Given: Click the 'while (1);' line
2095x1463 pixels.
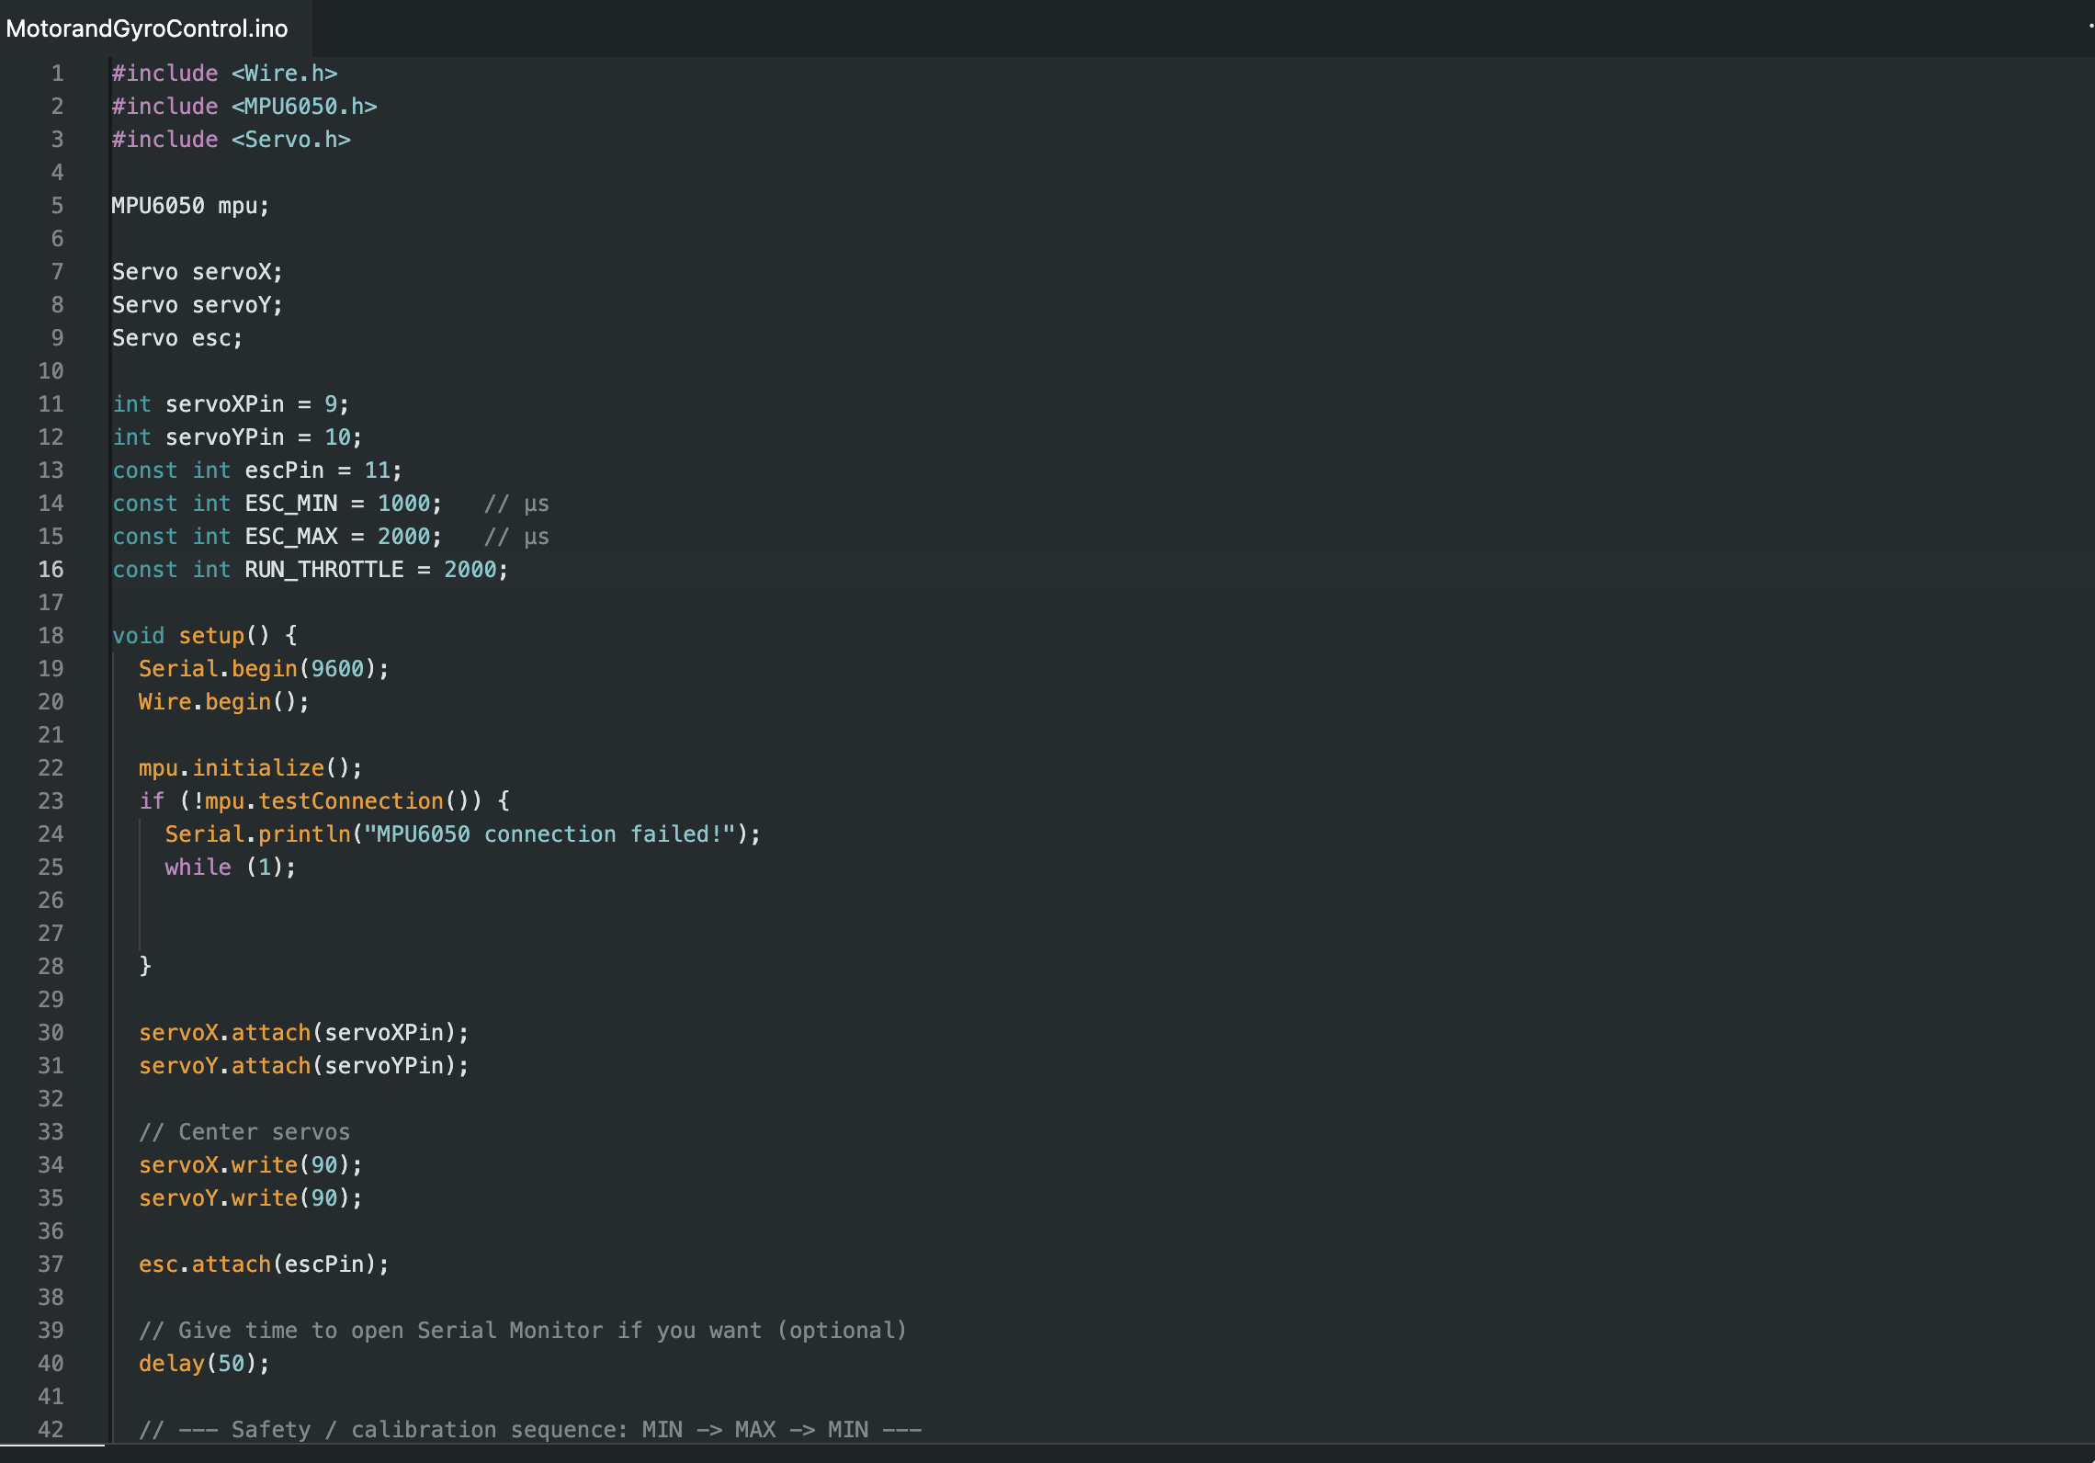Looking at the screenshot, I should 231,868.
